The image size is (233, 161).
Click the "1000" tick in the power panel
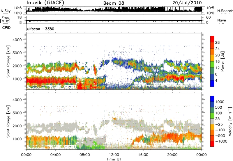coord(17,79)
